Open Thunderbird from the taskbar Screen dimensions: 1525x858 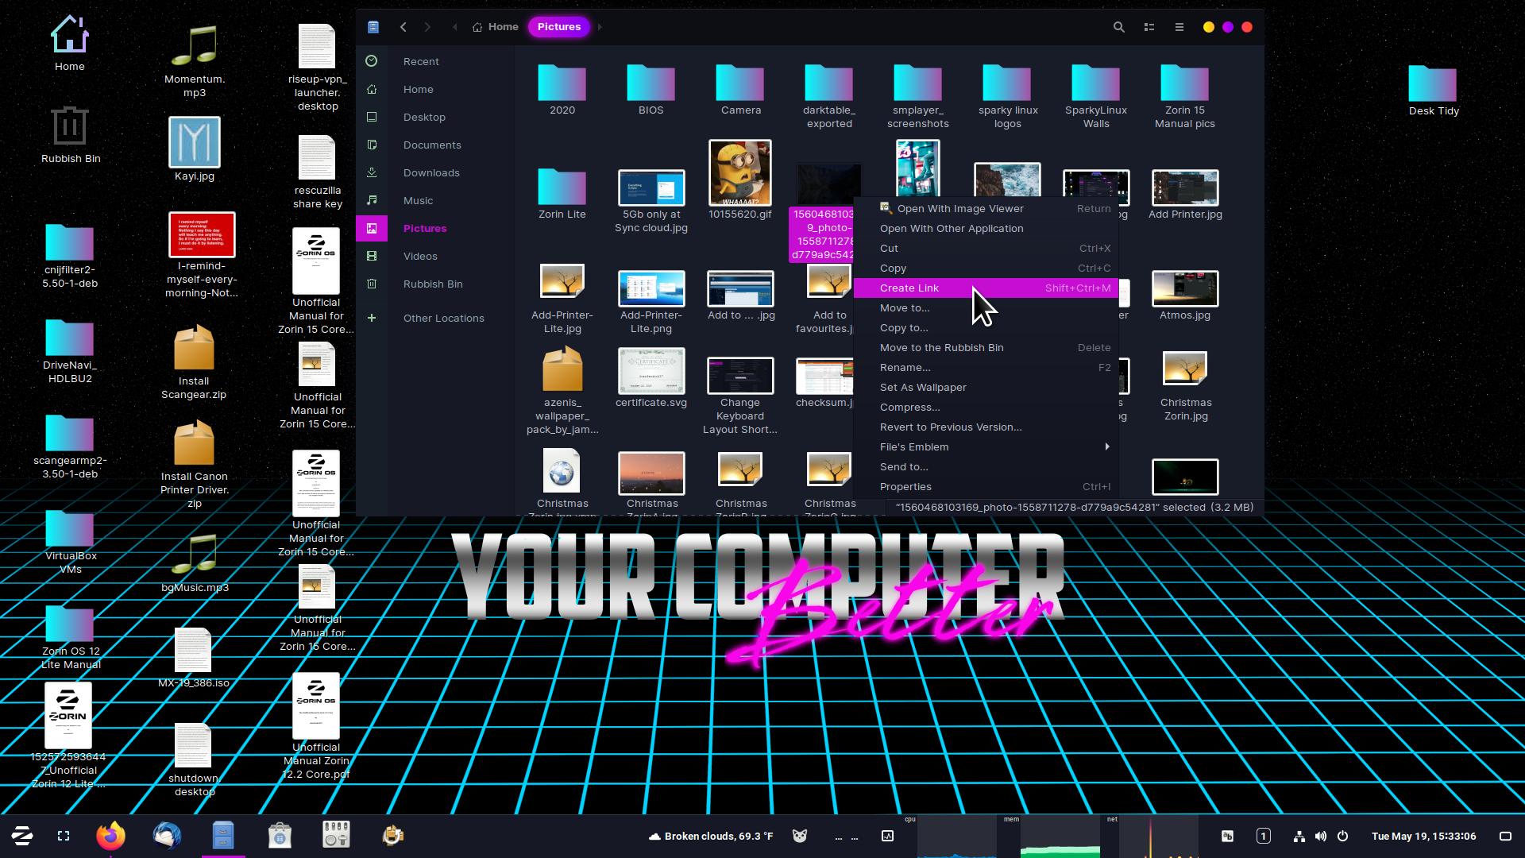coord(167,836)
